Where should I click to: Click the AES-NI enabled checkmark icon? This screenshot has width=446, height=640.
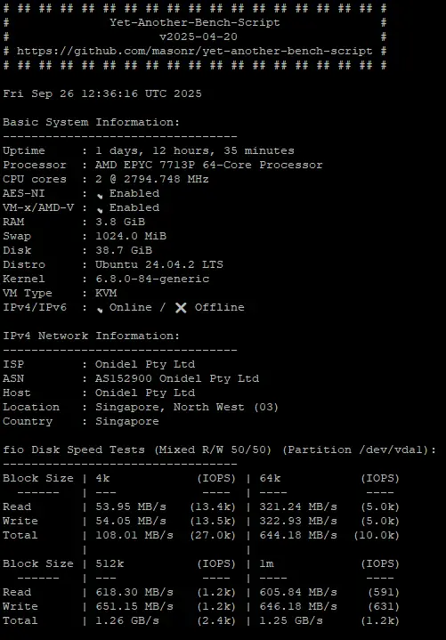100,196
